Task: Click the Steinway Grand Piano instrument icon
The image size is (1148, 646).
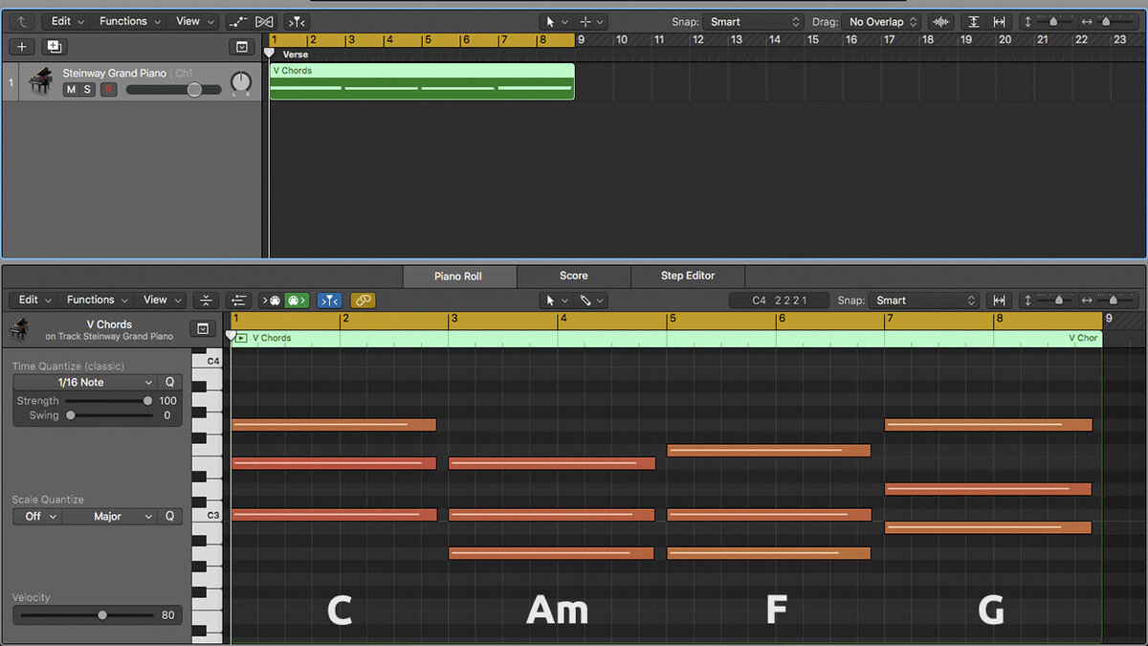Action: 40,81
